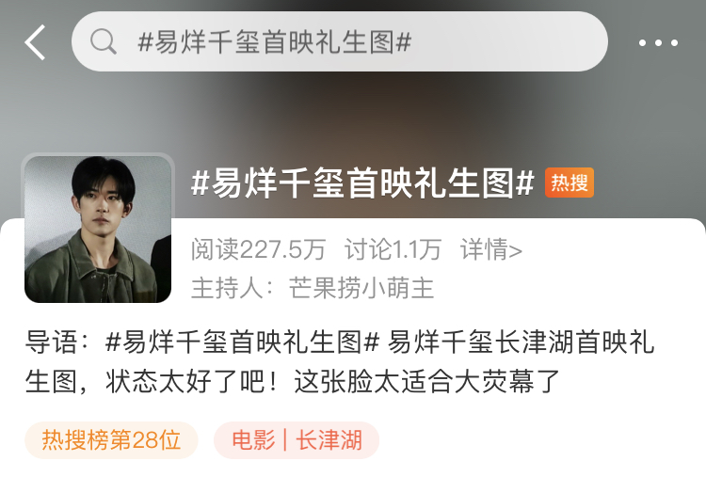Tap the 导语 intro label
This screenshot has width=706, height=477.
(51, 342)
